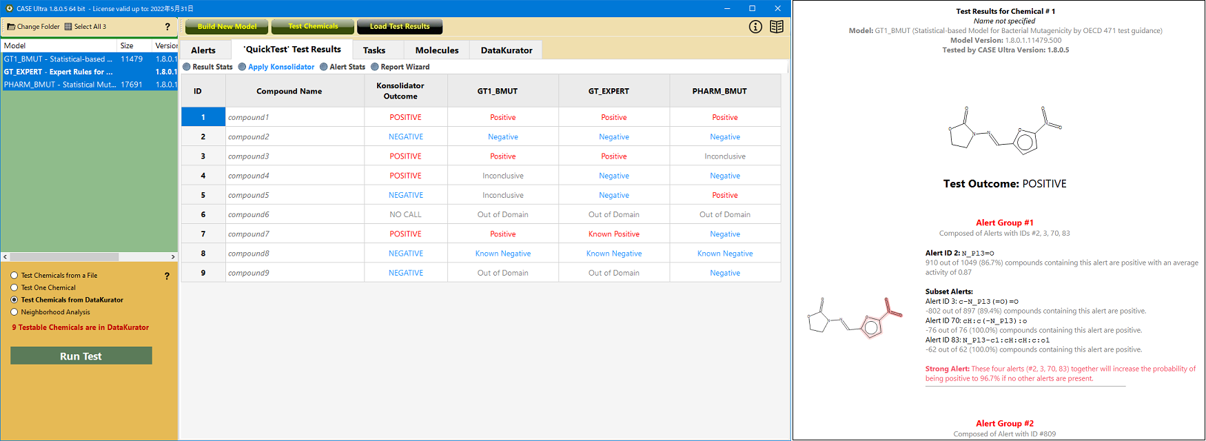Screen dimensions: 1206x441
Task: Click the top molecule structure in report
Action: pyautogui.click(x=1005, y=130)
